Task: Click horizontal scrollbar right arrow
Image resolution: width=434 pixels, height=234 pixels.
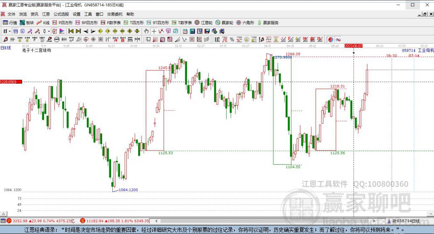Action: (x=374, y=221)
